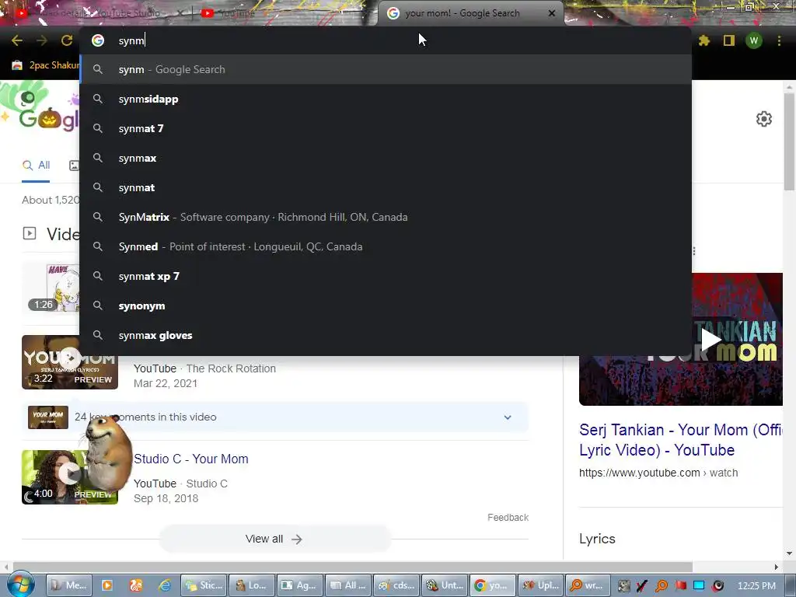Click the Feedback link

point(508,517)
